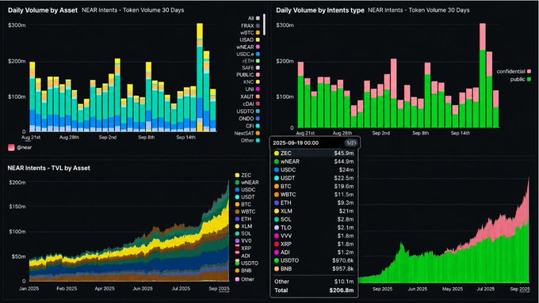The image size is (539, 303).
Task: Click the Total $206.8m tooltip value
Action: coord(342,290)
